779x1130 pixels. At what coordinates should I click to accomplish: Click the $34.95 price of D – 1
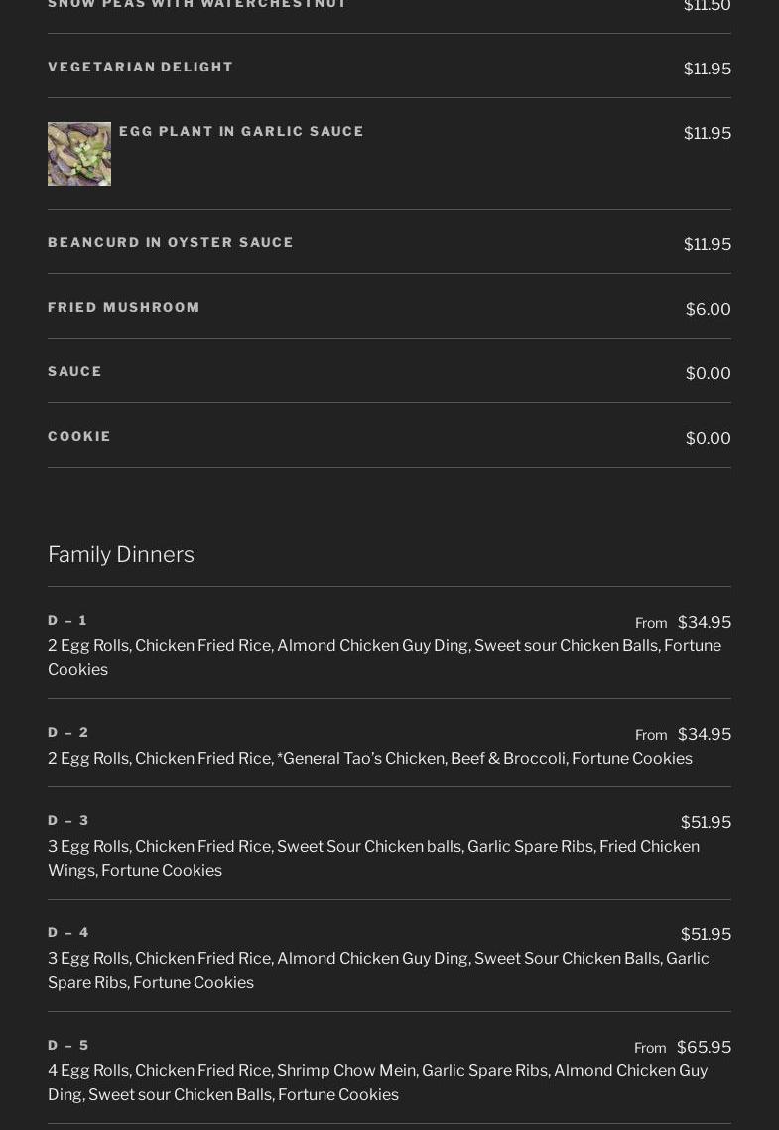click(704, 622)
